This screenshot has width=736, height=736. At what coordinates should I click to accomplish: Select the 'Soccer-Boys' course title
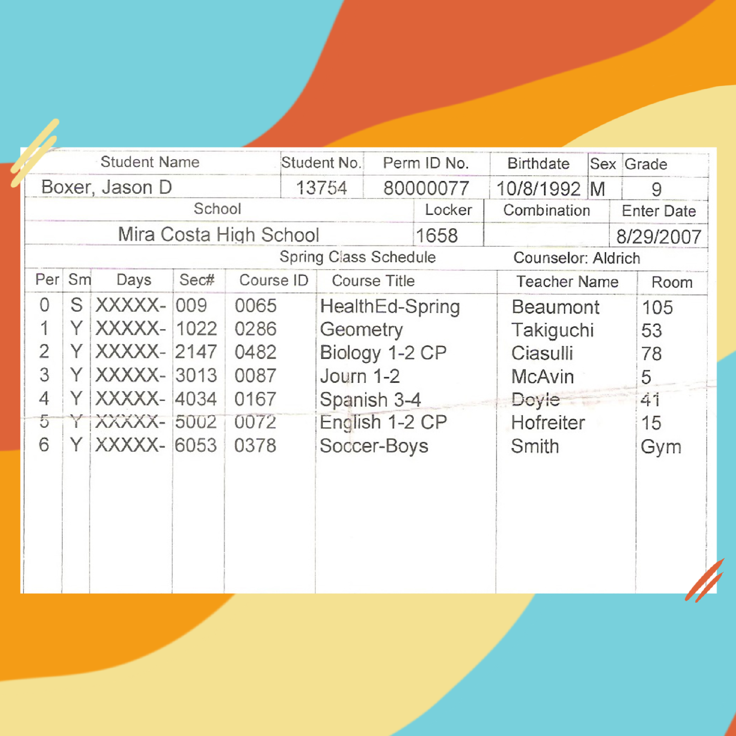tap(374, 446)
